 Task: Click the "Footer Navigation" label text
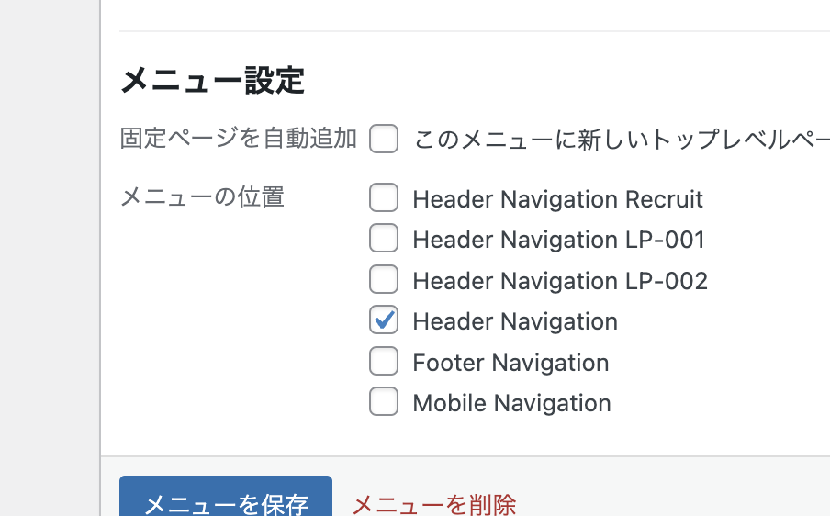pos(510,363)
